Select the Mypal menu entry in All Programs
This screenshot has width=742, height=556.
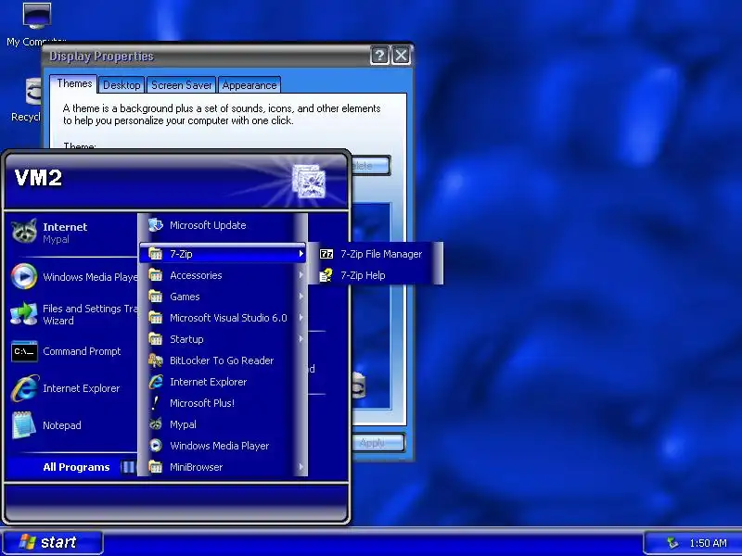(223, 424)
